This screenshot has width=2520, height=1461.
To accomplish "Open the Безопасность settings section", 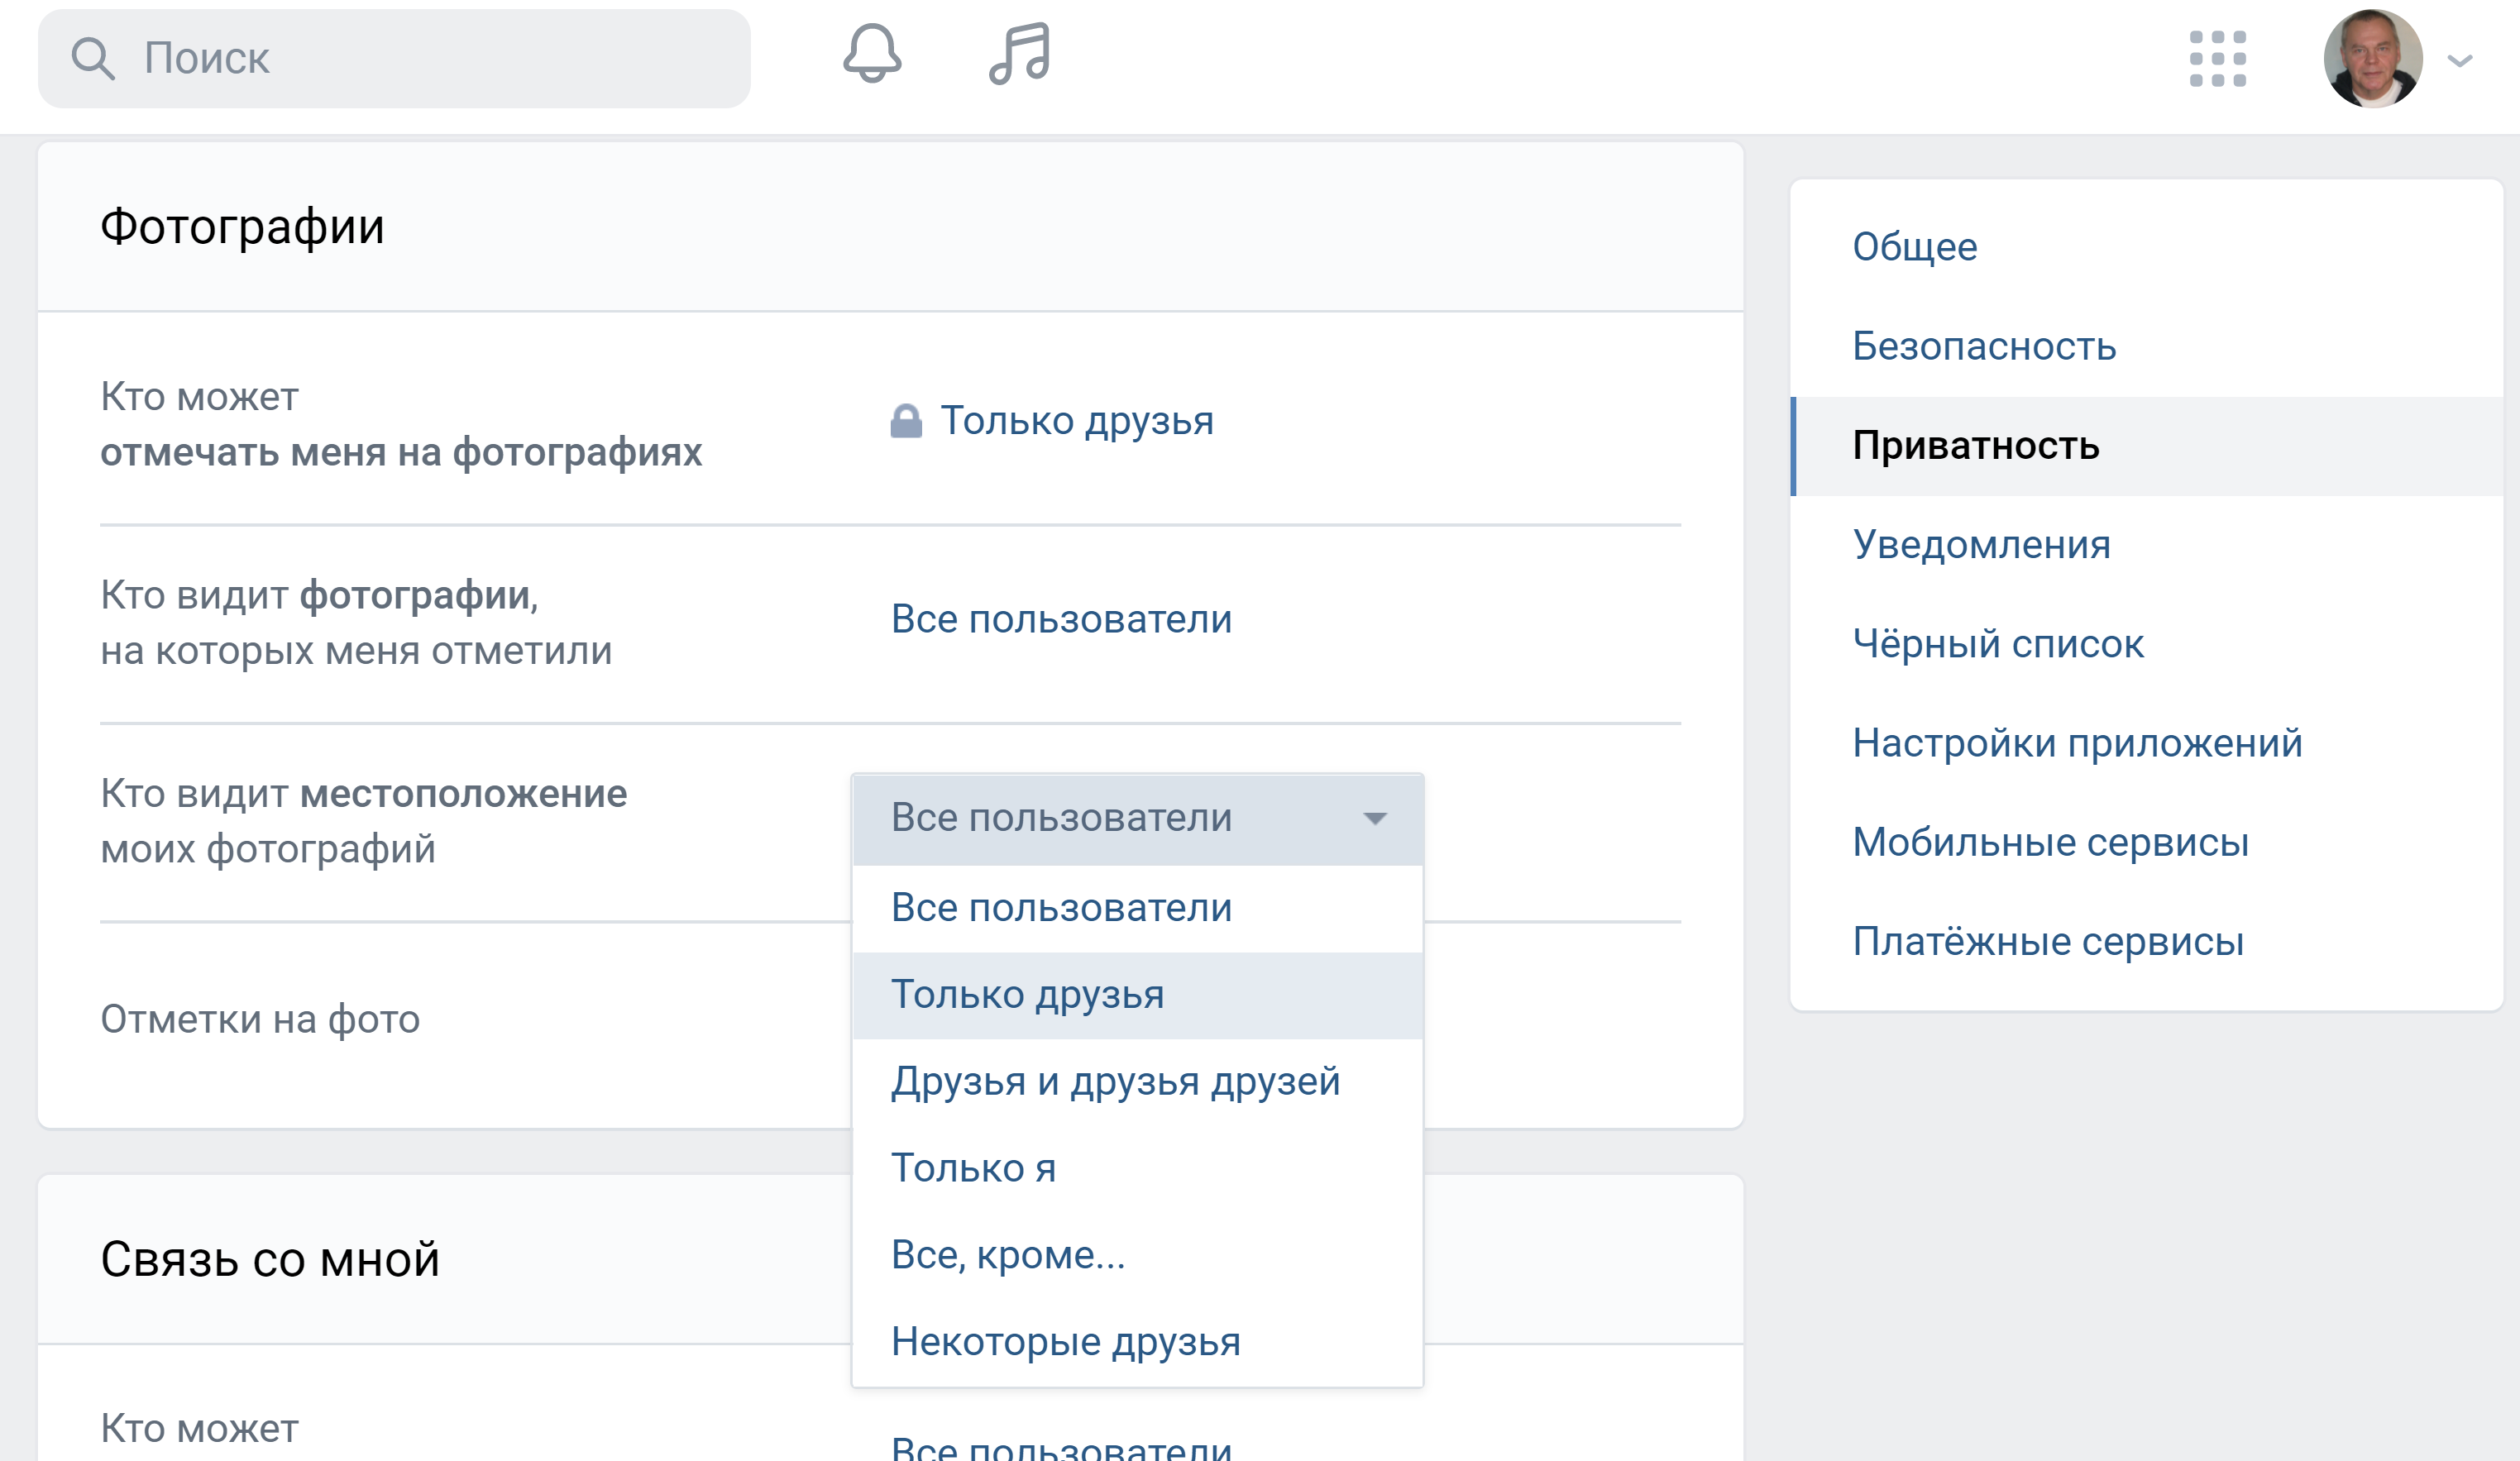I will point(2146,346).
